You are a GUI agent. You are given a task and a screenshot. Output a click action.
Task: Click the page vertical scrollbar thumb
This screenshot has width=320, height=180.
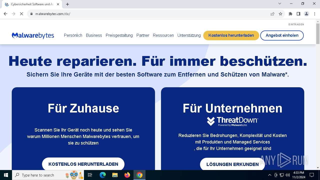[318, 34]
